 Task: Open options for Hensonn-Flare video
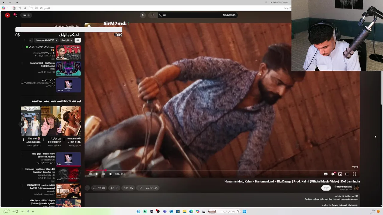[22, 169]
